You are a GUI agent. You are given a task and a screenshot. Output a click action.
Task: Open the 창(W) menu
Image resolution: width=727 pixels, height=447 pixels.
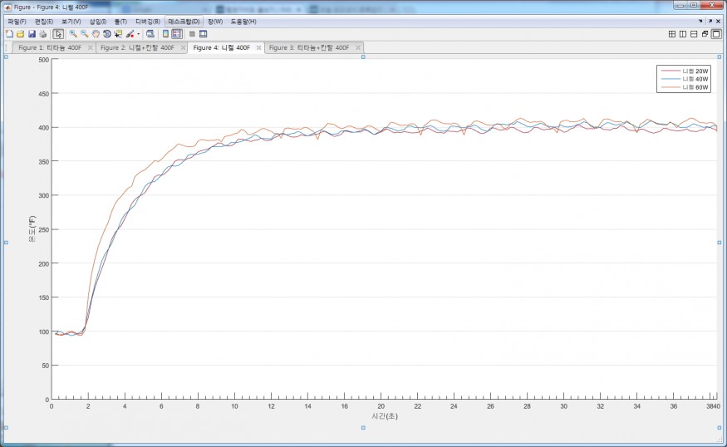click(215, 22)
